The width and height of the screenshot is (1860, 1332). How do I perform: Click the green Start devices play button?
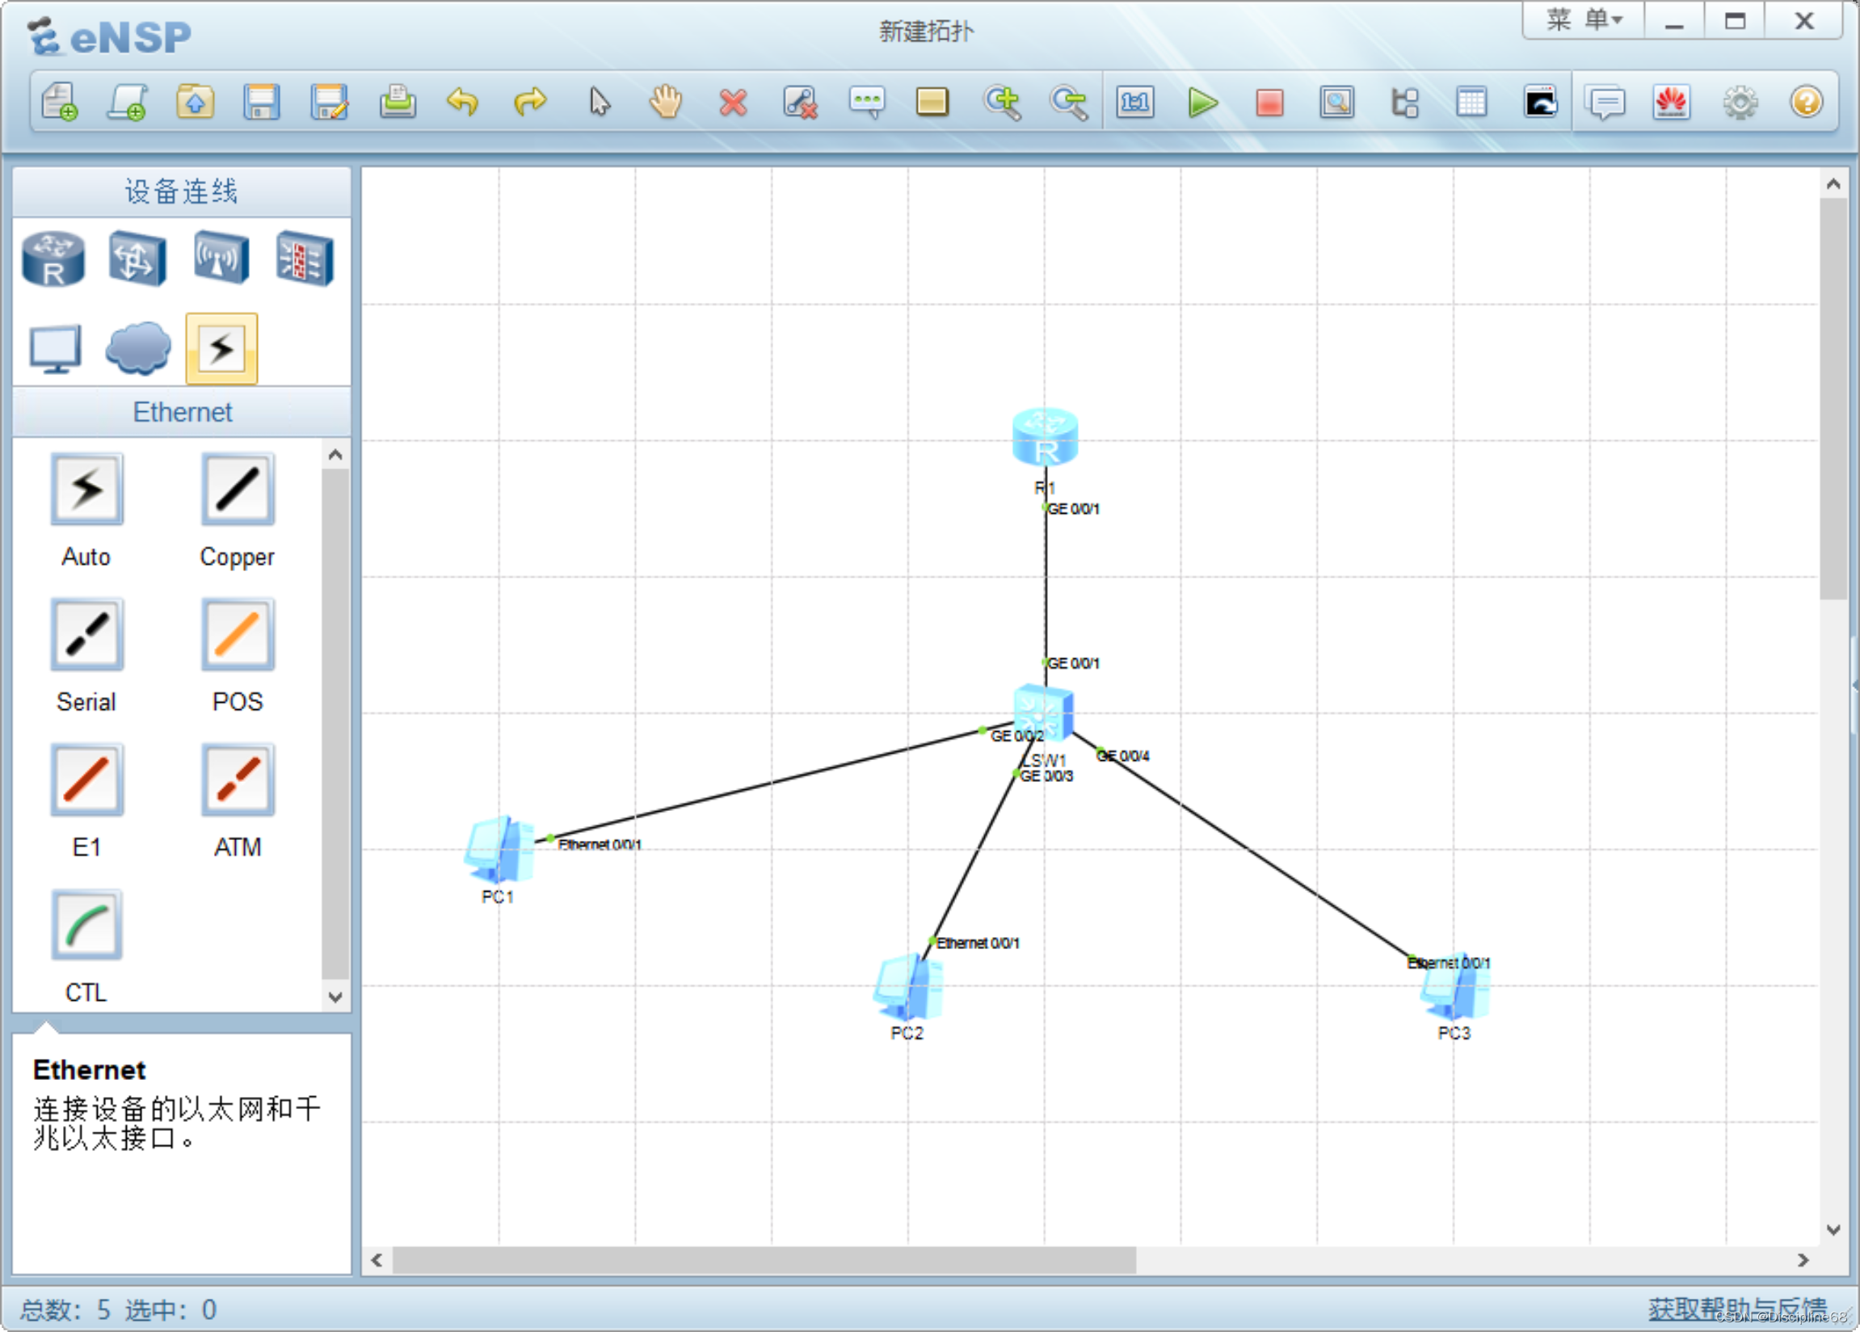[1201, 103]
